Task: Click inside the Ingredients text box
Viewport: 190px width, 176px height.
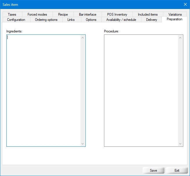Action: pos(43,90)
